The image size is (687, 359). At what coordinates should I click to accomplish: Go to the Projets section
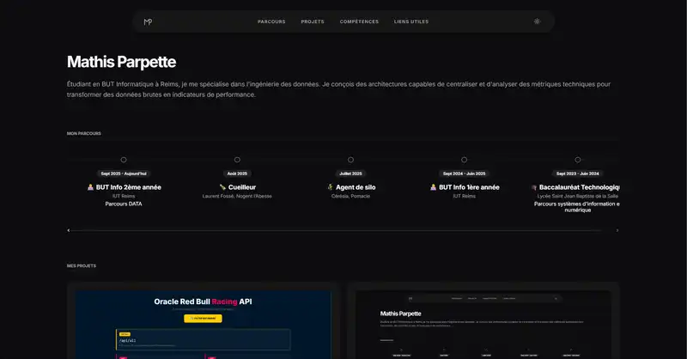click(313, 21)
